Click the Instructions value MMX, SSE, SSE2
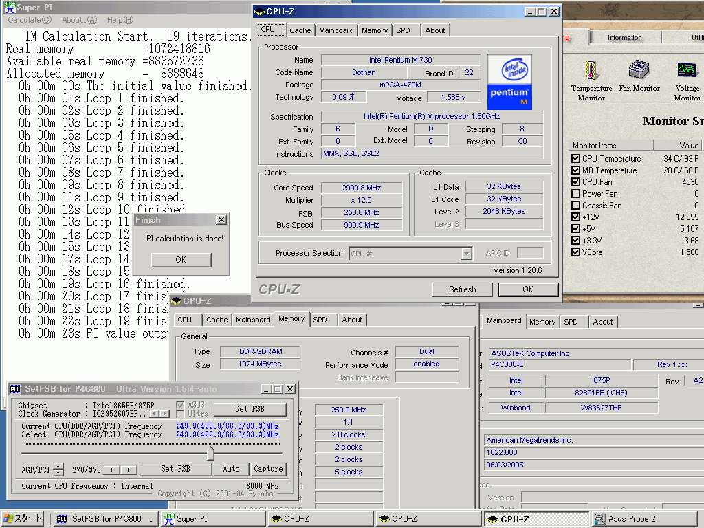Image resolution: width=704 pixels, height=528 pixels. tap(432, 153)
